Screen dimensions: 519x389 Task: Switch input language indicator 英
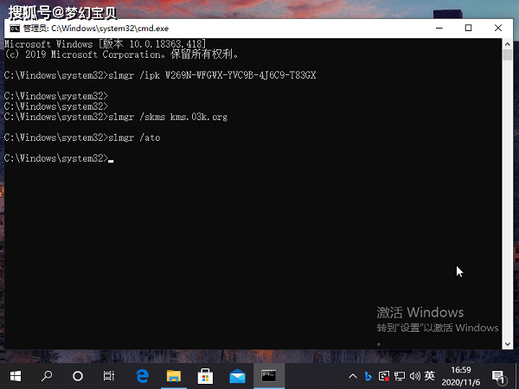pyautogui.click(x=430, y=376)
